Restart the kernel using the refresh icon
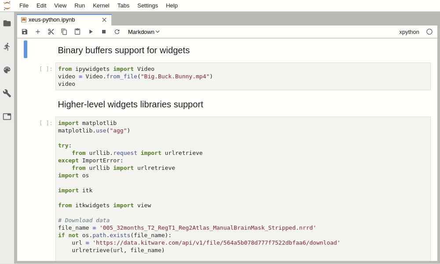 tap(117, 32)
